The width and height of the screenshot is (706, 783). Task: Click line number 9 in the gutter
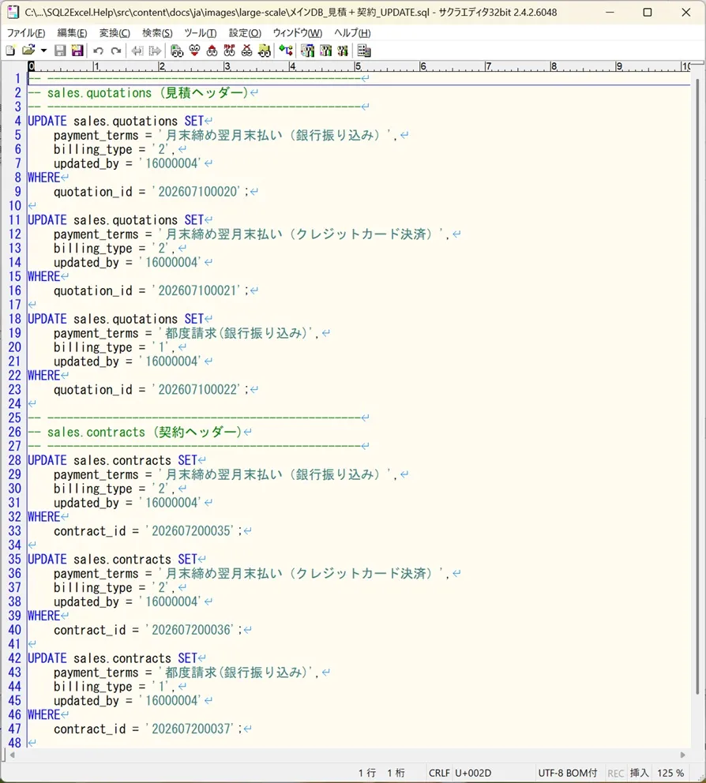(17, 192)
